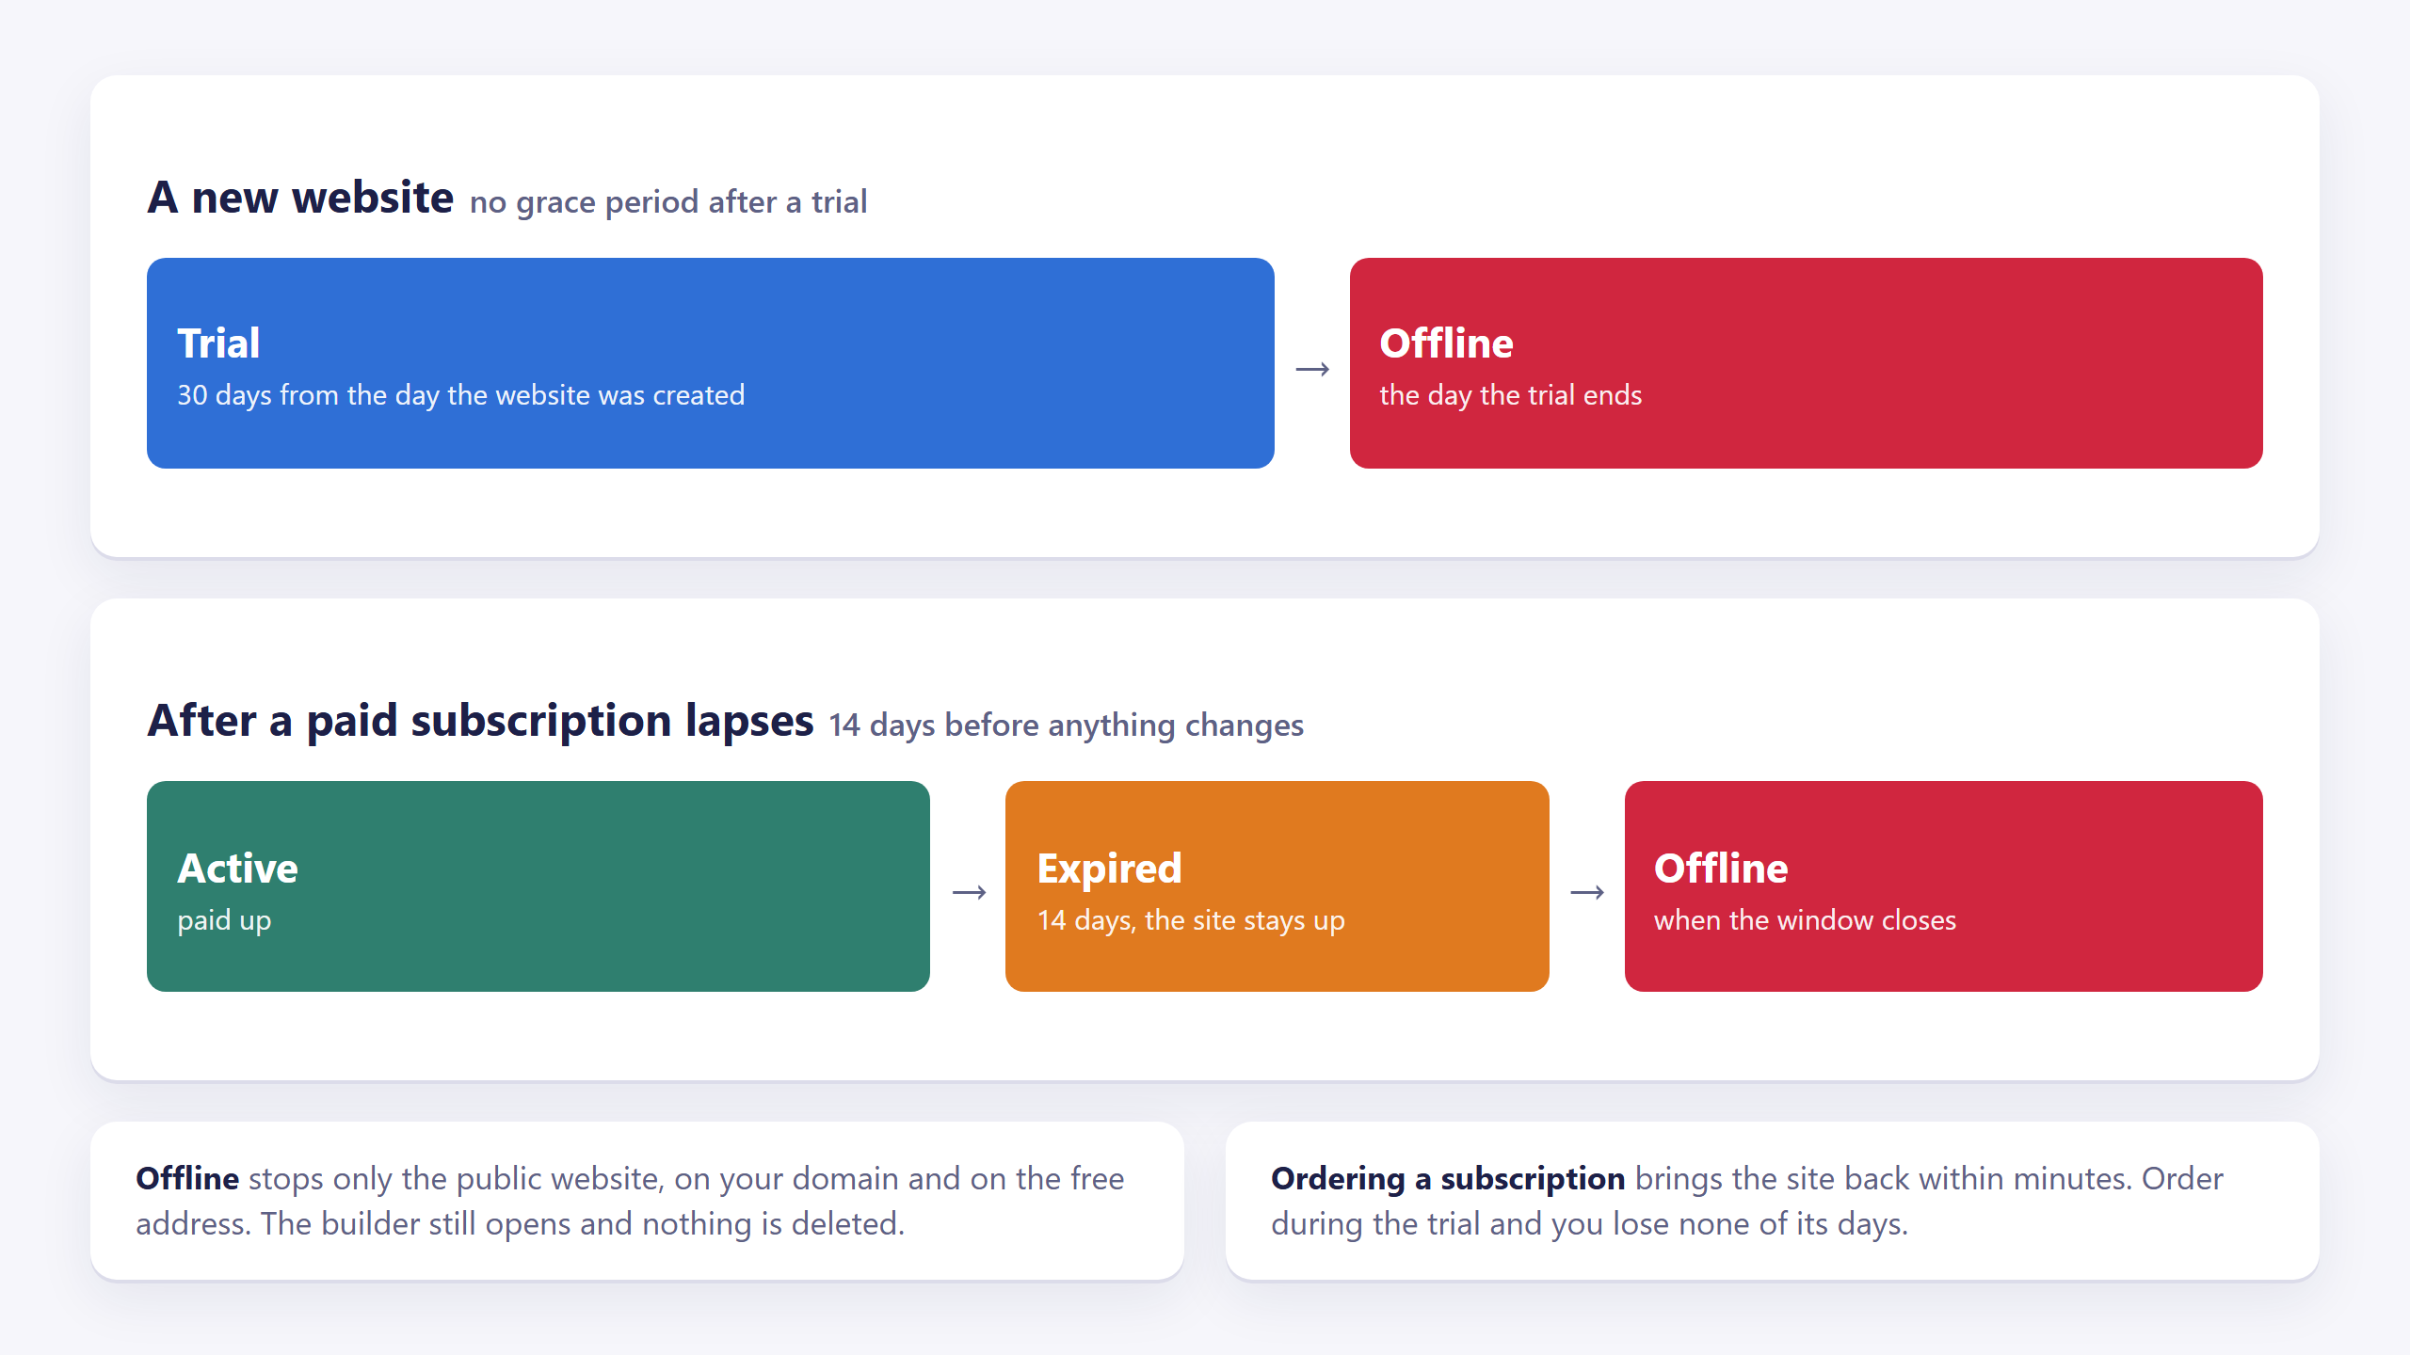The image size is (2410, 1355).
Task: Select the green Active card
Action: (538, 886)
